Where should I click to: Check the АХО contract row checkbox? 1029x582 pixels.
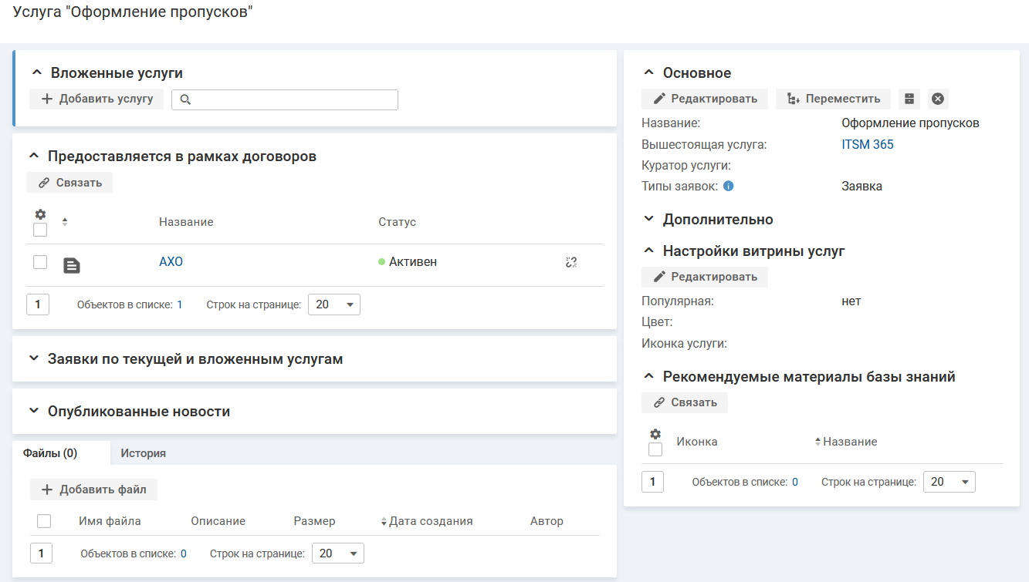click(40, 262)
